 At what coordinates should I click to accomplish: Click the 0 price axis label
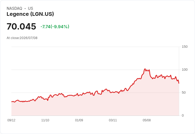tap(183, 116)
